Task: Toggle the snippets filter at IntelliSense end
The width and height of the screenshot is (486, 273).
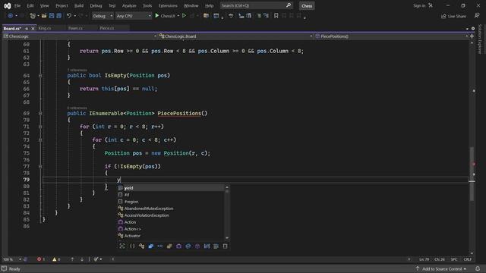Action: click(x=226, y=246)
